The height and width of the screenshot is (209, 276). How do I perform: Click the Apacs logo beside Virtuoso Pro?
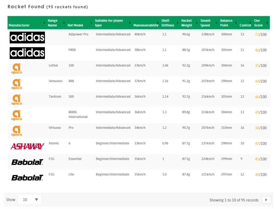coord(16,131)
